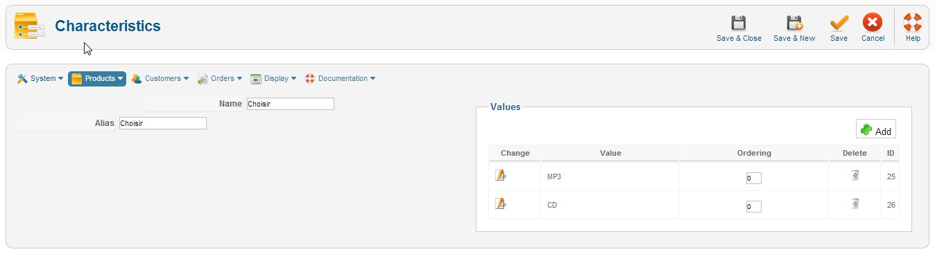Click into the Name input field
935x254 pixels.
[291, 104]
